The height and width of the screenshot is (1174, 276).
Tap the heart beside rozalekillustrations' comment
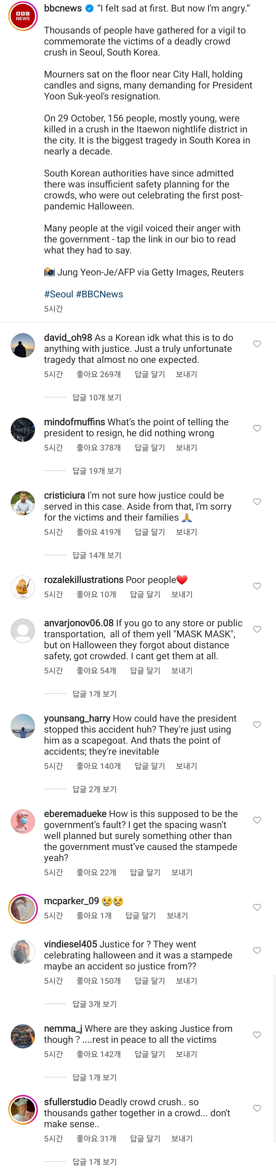point(257,586)
